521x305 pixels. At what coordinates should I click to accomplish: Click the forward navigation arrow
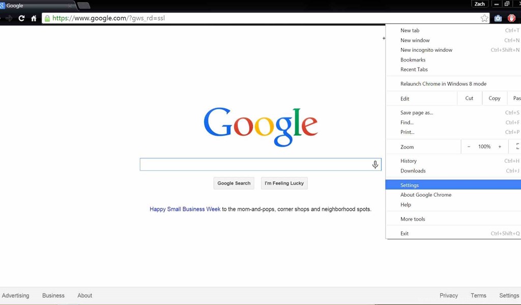pyautogui.click(x=9, y=18)
